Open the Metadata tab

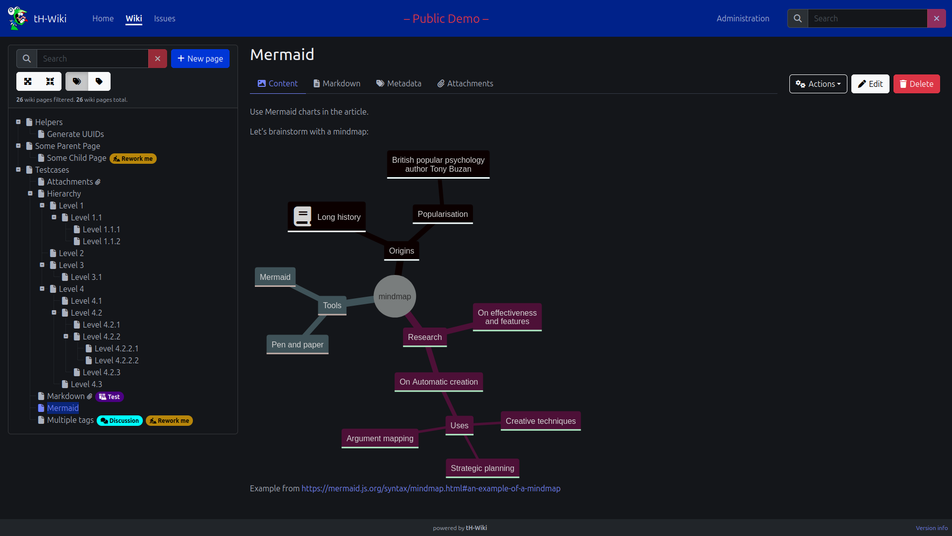coord(399,83)
